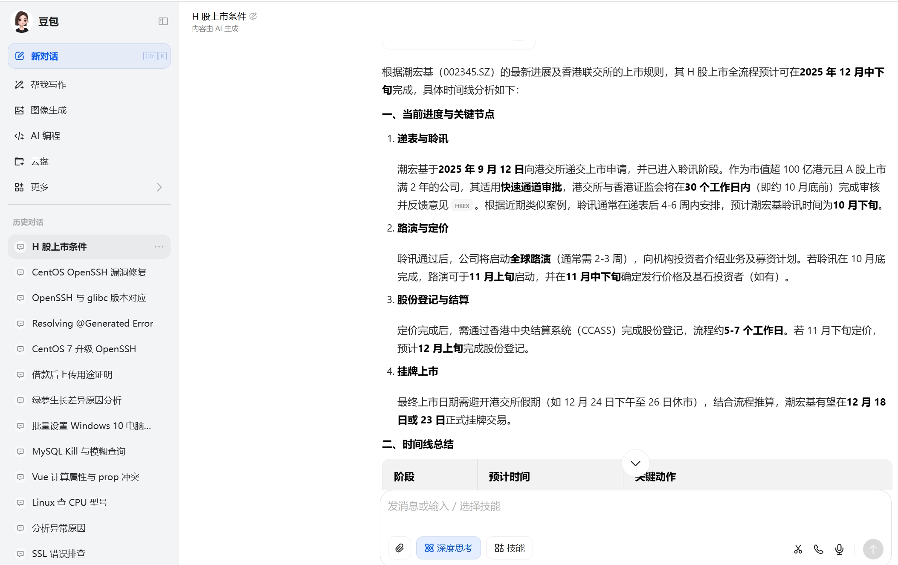The height and width of the screenshot is (565, 898).
Task: Click the edit title pencil icon
Action: [253, 16]
